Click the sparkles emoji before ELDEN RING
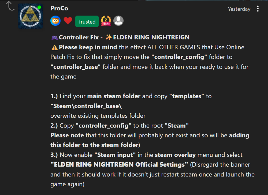The height and width of the screenshot is (195, 268). (x=109, y=37)
